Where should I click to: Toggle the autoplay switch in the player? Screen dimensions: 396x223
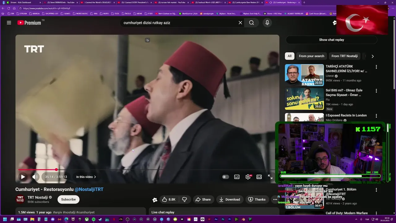(x=226, y=177)
